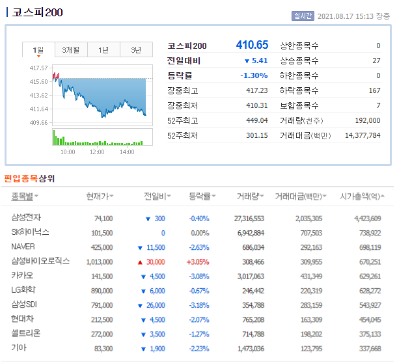Viewport: 397px width, 363px height.
Task: Click the 하락종목수 value 167
Action: [x=375, y=90]
